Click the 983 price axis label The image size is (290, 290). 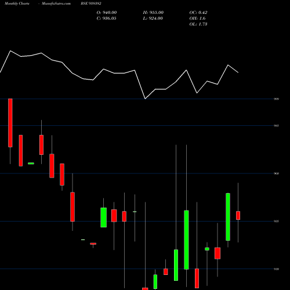(x=276, y=126)
